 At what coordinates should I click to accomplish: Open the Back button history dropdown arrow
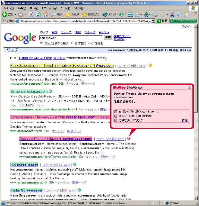coord(16,14)
